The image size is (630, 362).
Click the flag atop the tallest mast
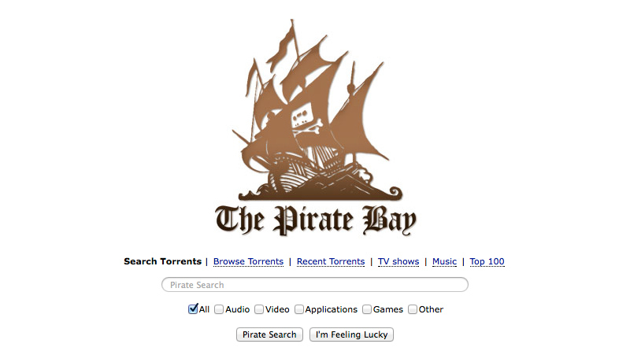click(x=283, y=43)
